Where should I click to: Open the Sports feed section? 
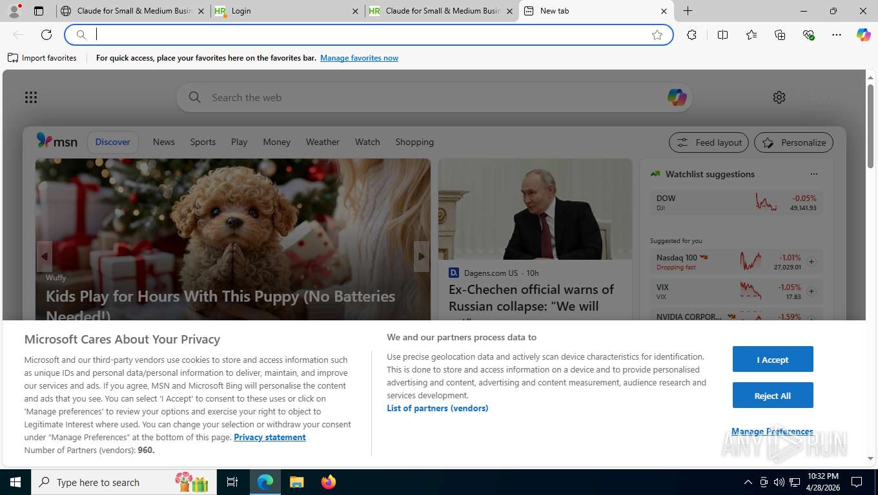pyautogui.click(x=203, y=142)
